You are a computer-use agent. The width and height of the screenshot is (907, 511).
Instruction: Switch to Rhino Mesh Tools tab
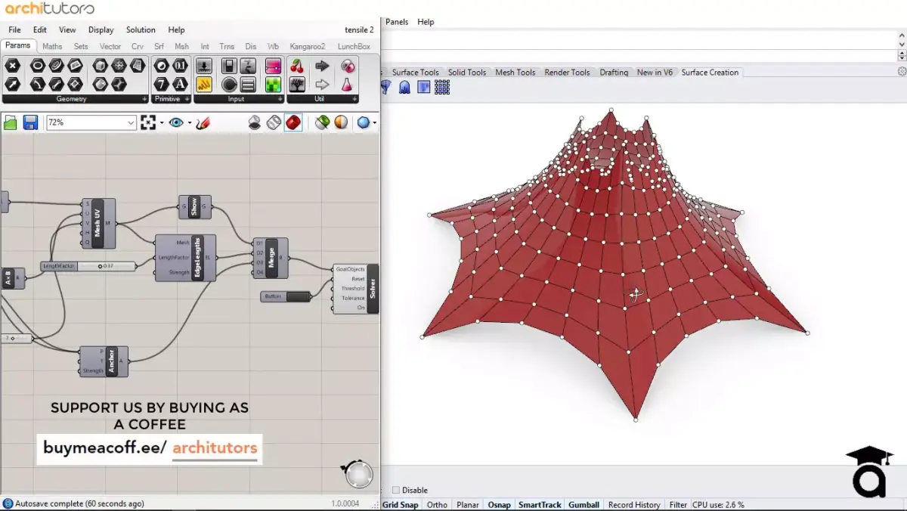point(515,73)
